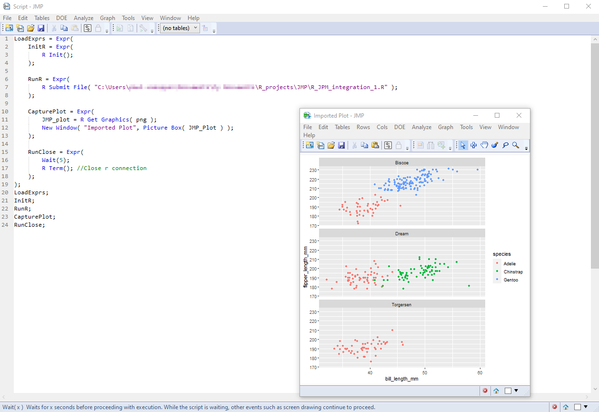Expand window list arrow in Imported Plot status bar
The height and width of the screenshot is (412, 599).
click(516, 391)
